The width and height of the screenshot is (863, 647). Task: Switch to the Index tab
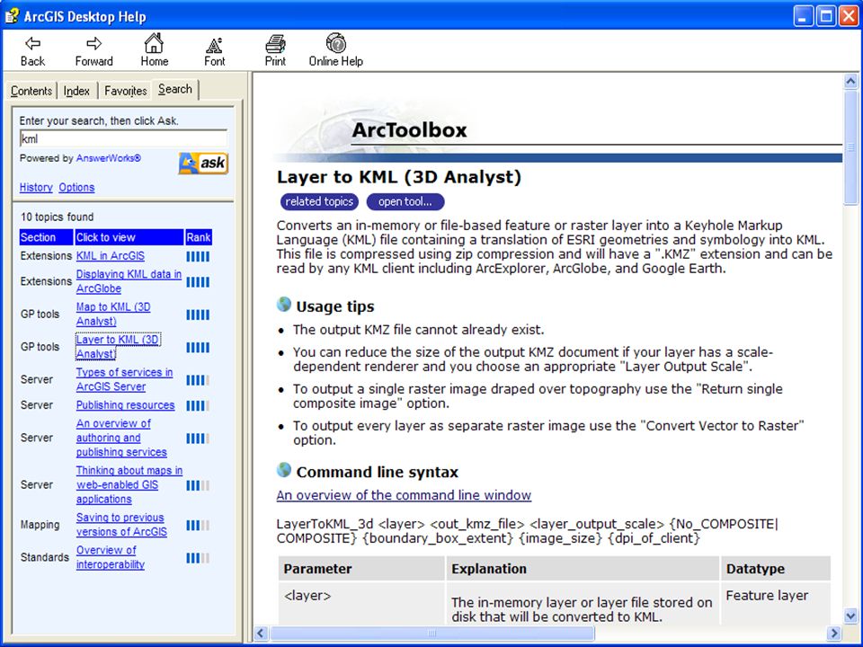76,91
